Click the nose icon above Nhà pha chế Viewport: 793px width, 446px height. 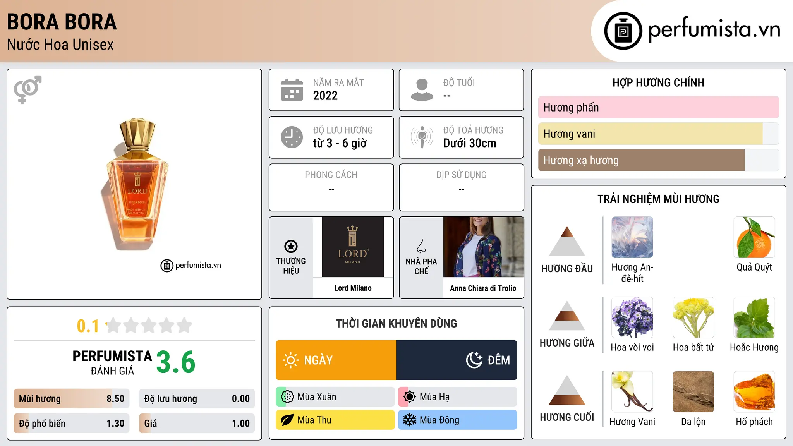[x=421, y=246]
